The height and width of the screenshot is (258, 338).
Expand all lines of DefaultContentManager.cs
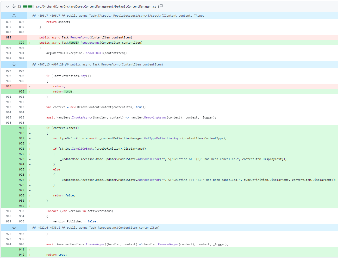click(14, 6)
